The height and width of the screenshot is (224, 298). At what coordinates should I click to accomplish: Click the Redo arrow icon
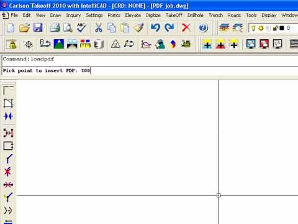169,28
